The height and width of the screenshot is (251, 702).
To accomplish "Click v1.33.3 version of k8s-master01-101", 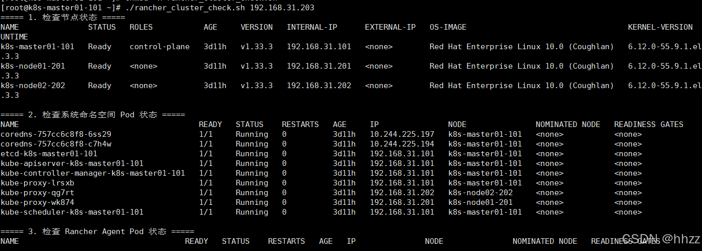I will click(x=256, y=47).
